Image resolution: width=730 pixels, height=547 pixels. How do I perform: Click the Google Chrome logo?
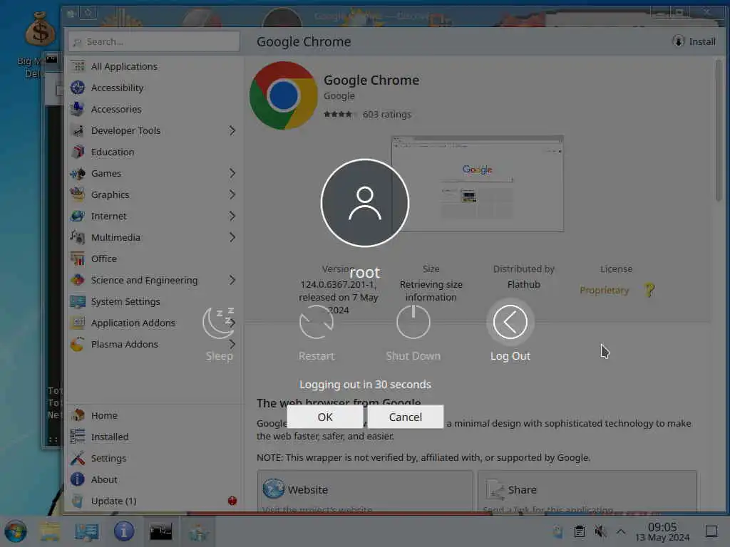(284, 95)
